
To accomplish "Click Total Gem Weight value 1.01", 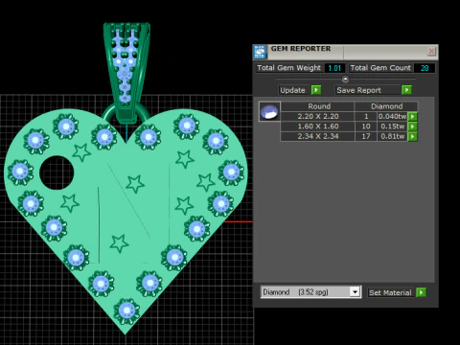I will pos(334,68).
